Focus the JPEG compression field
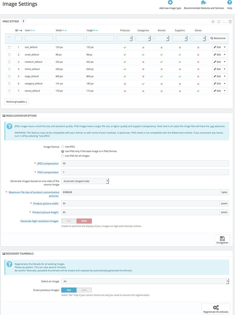This screenshot has height=315, width=235. (145, 164)
